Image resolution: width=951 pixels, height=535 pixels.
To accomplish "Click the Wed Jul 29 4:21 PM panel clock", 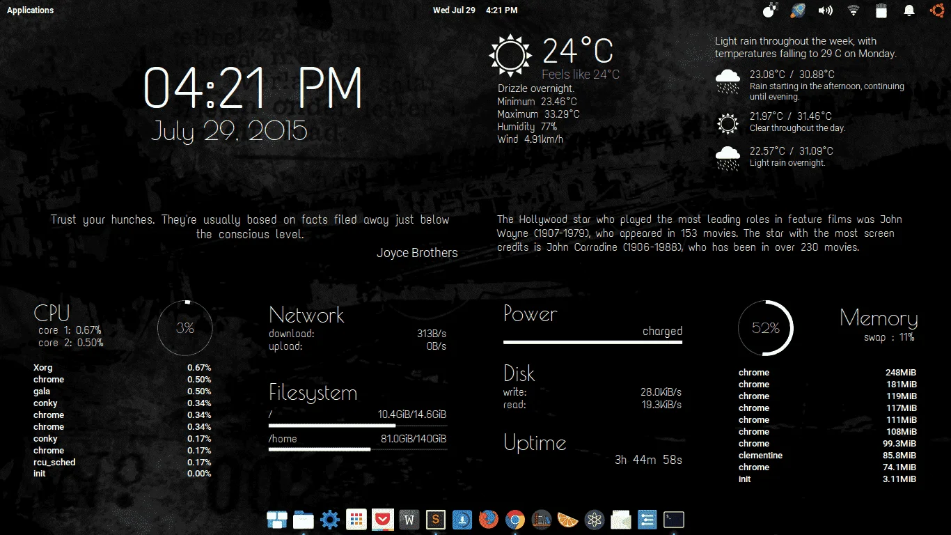I will [x=475, y=10].
